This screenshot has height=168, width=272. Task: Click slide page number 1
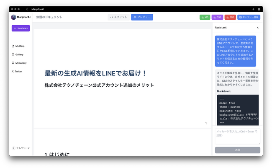click(x=206, y=123)
